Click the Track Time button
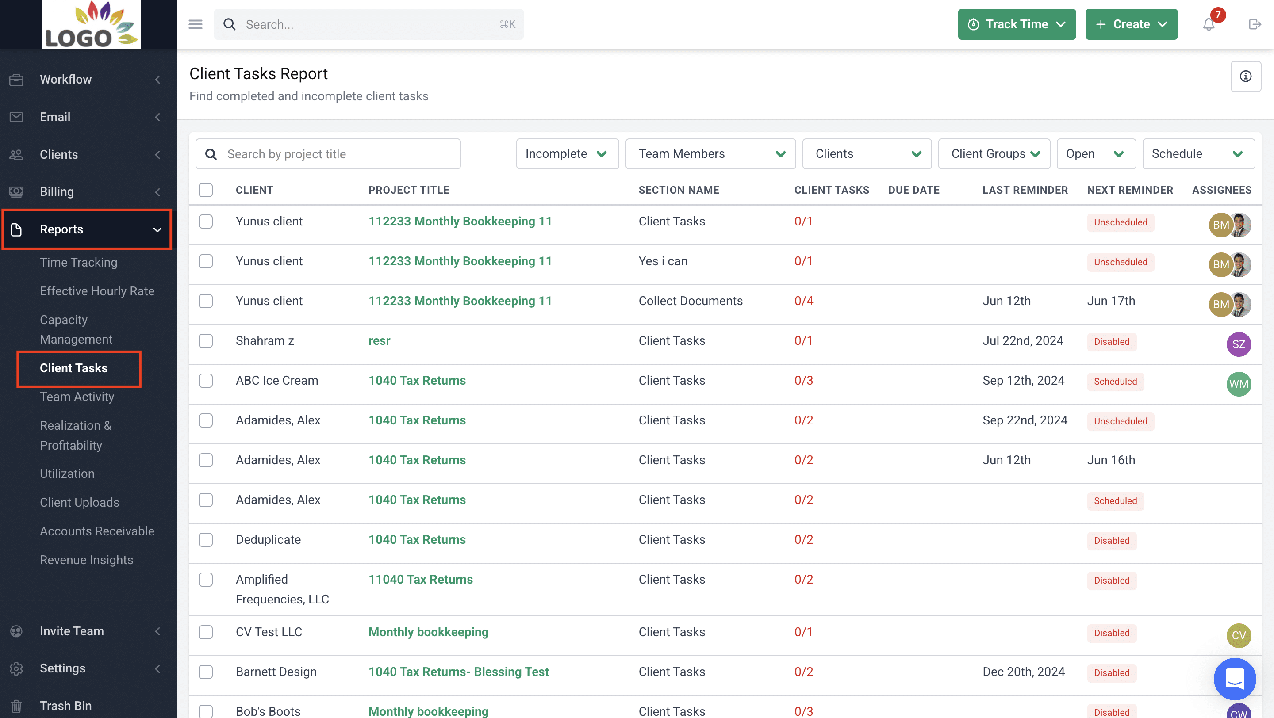 pos(1017,24)
